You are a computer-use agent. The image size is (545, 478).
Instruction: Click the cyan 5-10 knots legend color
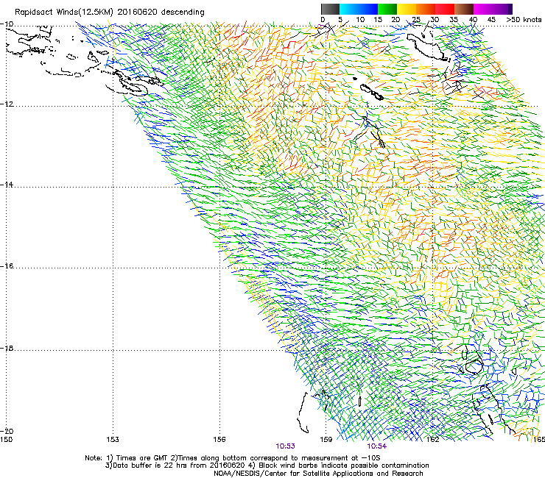coord(349,9)
